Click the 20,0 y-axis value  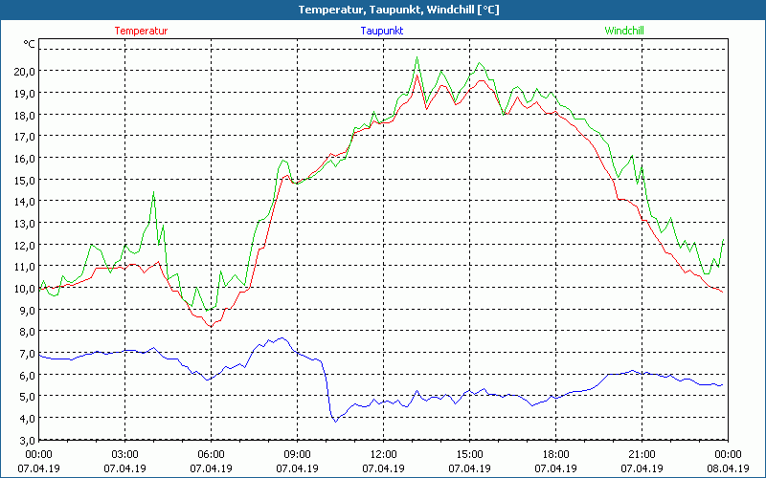click(x=25, y=72)
